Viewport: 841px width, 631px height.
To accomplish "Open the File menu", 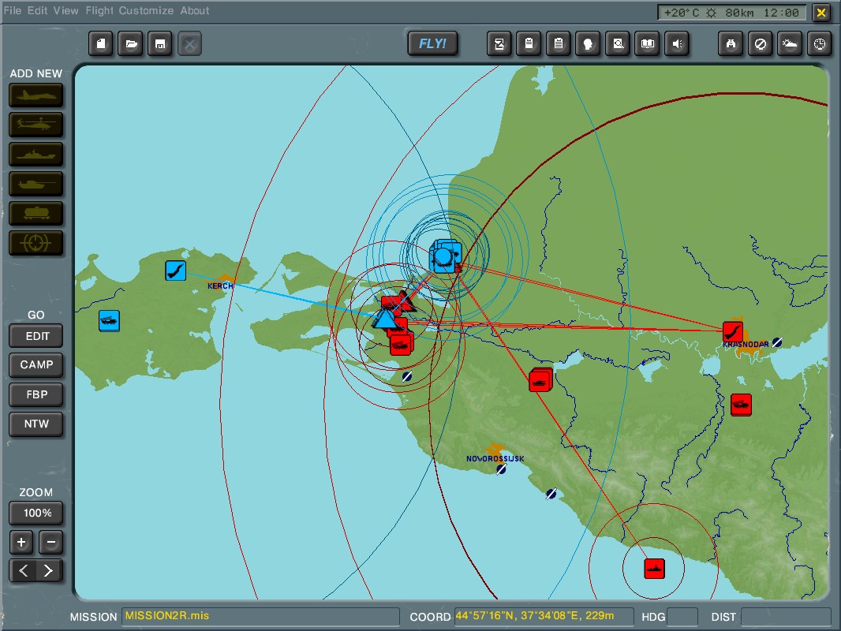I will (12, 10).
